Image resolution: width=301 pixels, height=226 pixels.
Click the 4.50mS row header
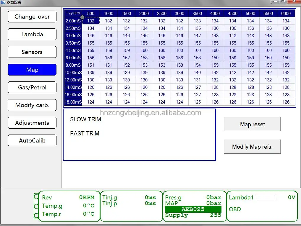[73, 50]
